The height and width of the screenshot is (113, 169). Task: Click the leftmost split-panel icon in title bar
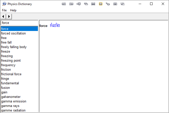64,4
